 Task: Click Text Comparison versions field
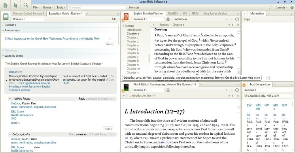tap(268, 96)
